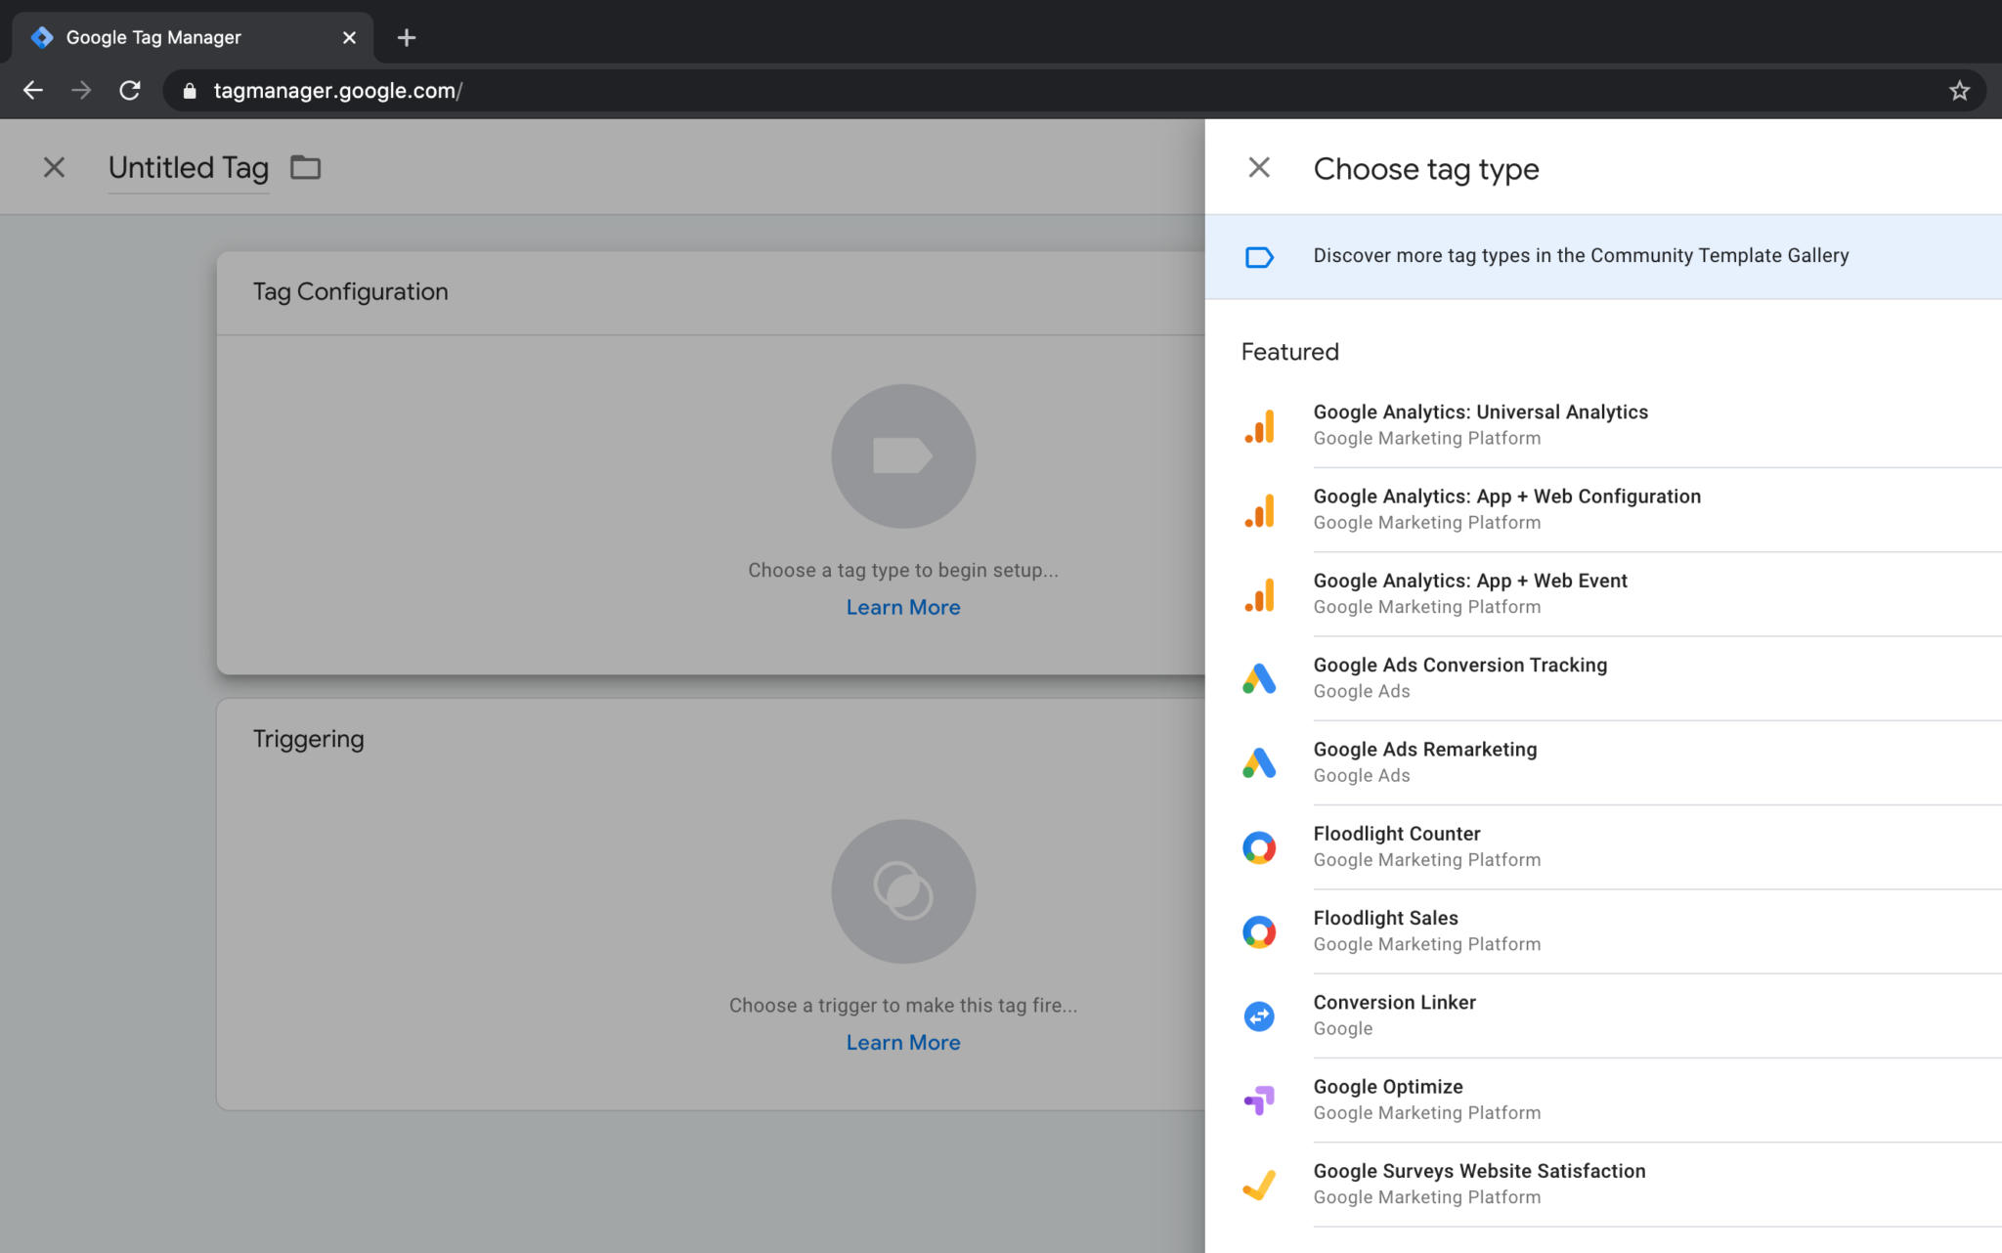Select Google Analytics: App + Web Configuration
Image resolution: width=2002 pixels, height=1253 pixels.
click(x=1506, y=497)
